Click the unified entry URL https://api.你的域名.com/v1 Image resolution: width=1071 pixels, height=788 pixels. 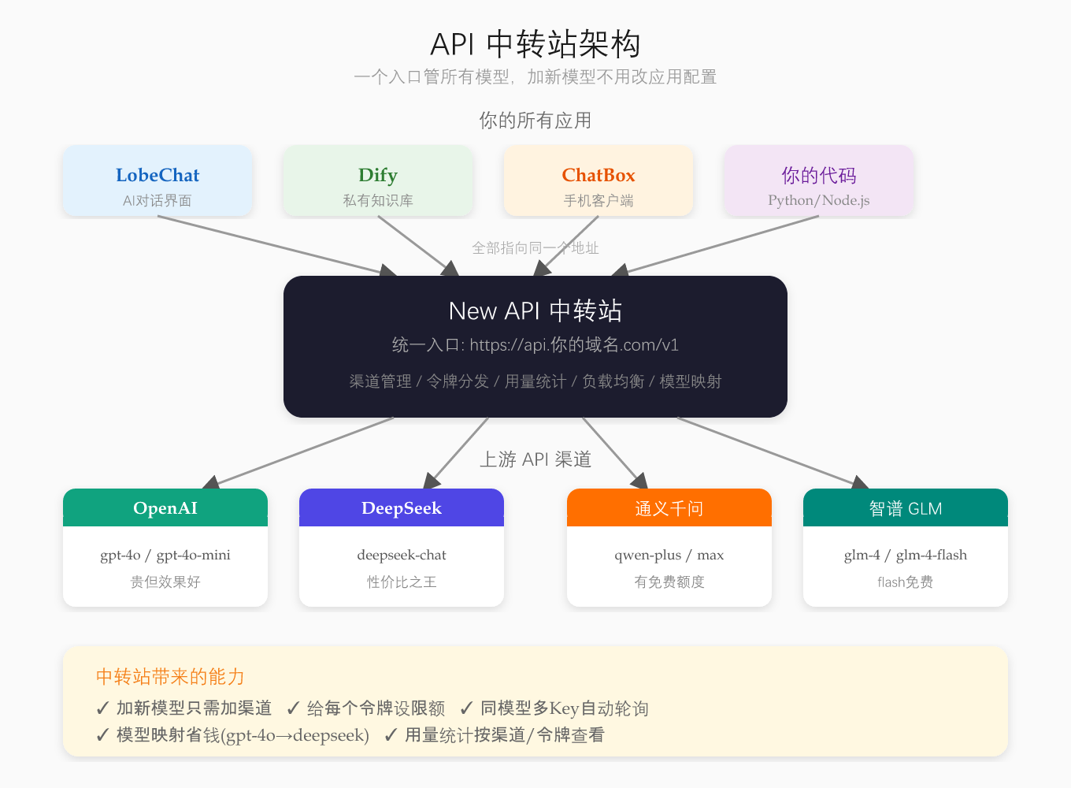(574, 344)
